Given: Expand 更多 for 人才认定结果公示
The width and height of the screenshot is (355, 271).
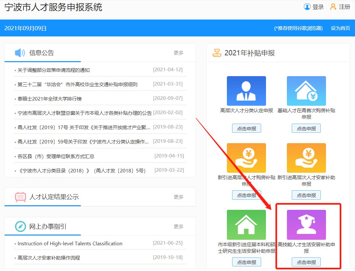Looking at the screenshot, I should coord(179,197).
